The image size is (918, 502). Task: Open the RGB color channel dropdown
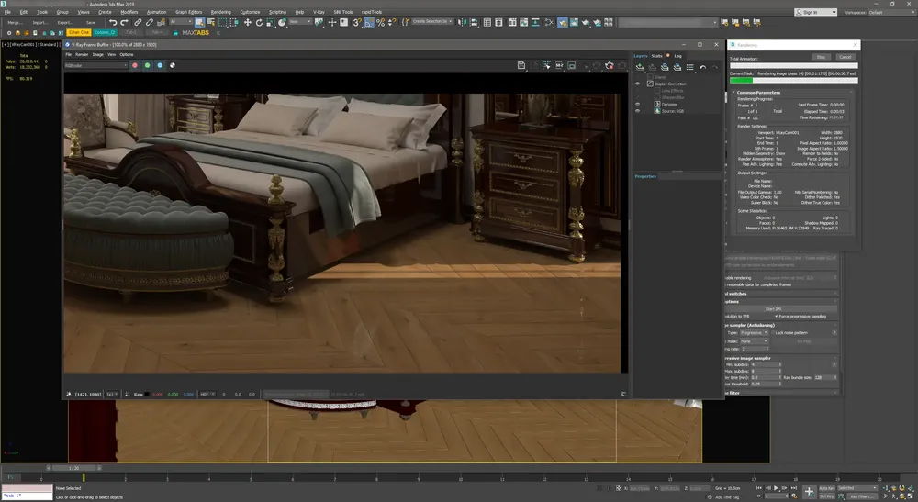pyautogui.click(x=95, y=65)
